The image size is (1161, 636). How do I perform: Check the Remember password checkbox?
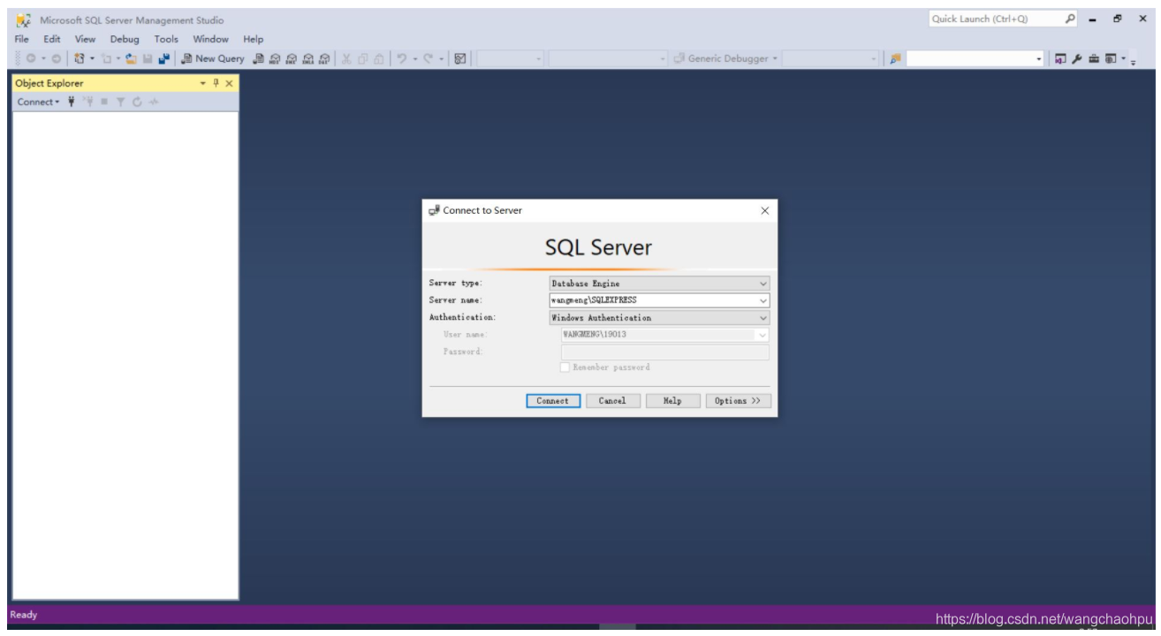(565, 367)
